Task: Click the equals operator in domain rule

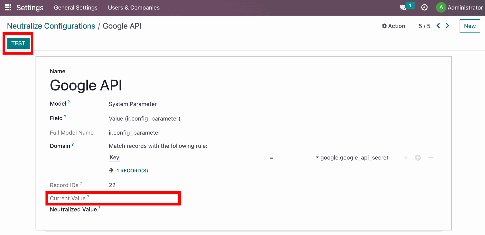Action: tap(272, 158)
